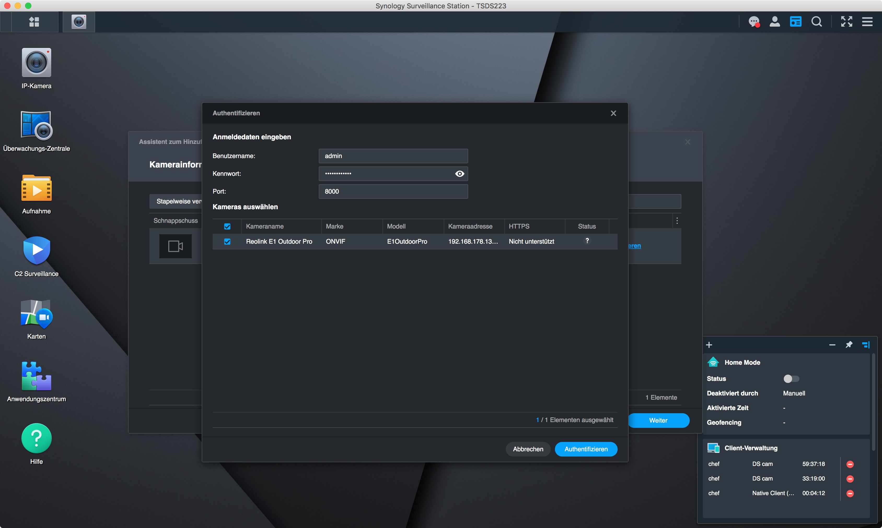The height and width of the screenshot is (528, 882).
Task: Click the Authentifizieren button
Action: 586,449
